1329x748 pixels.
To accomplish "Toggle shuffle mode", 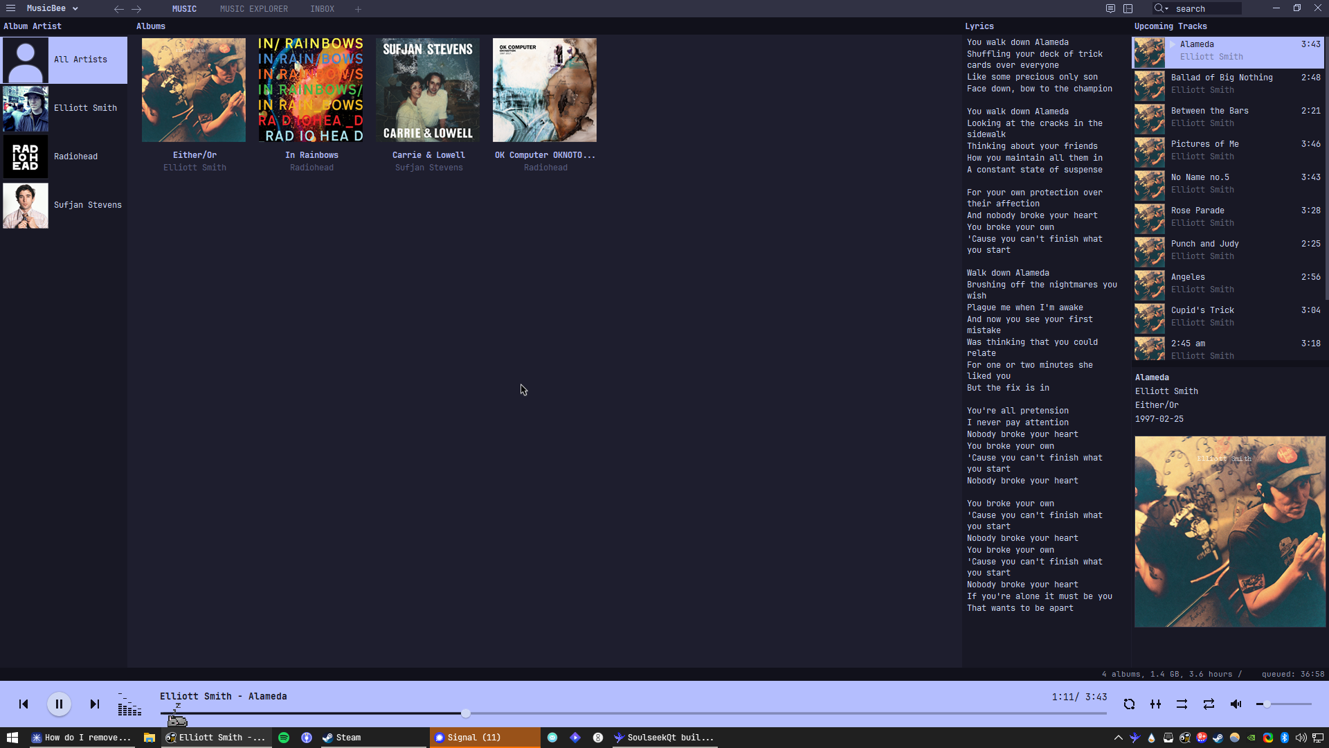I will coord(1182,704).
